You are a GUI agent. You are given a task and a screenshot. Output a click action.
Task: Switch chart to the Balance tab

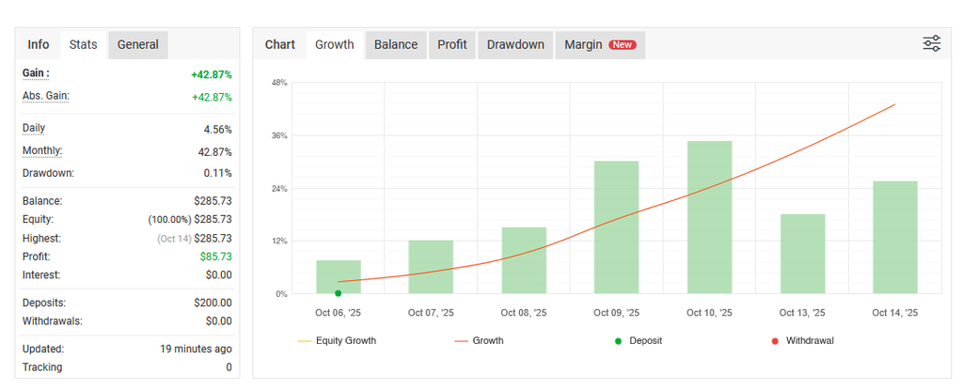pyautogui.click(x=395, y=44)
